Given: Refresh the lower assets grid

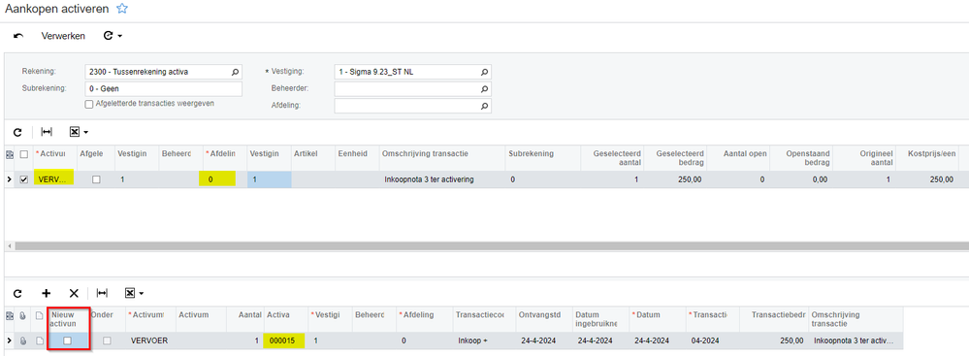Looking at the screenshot, I should coord(17,293).
